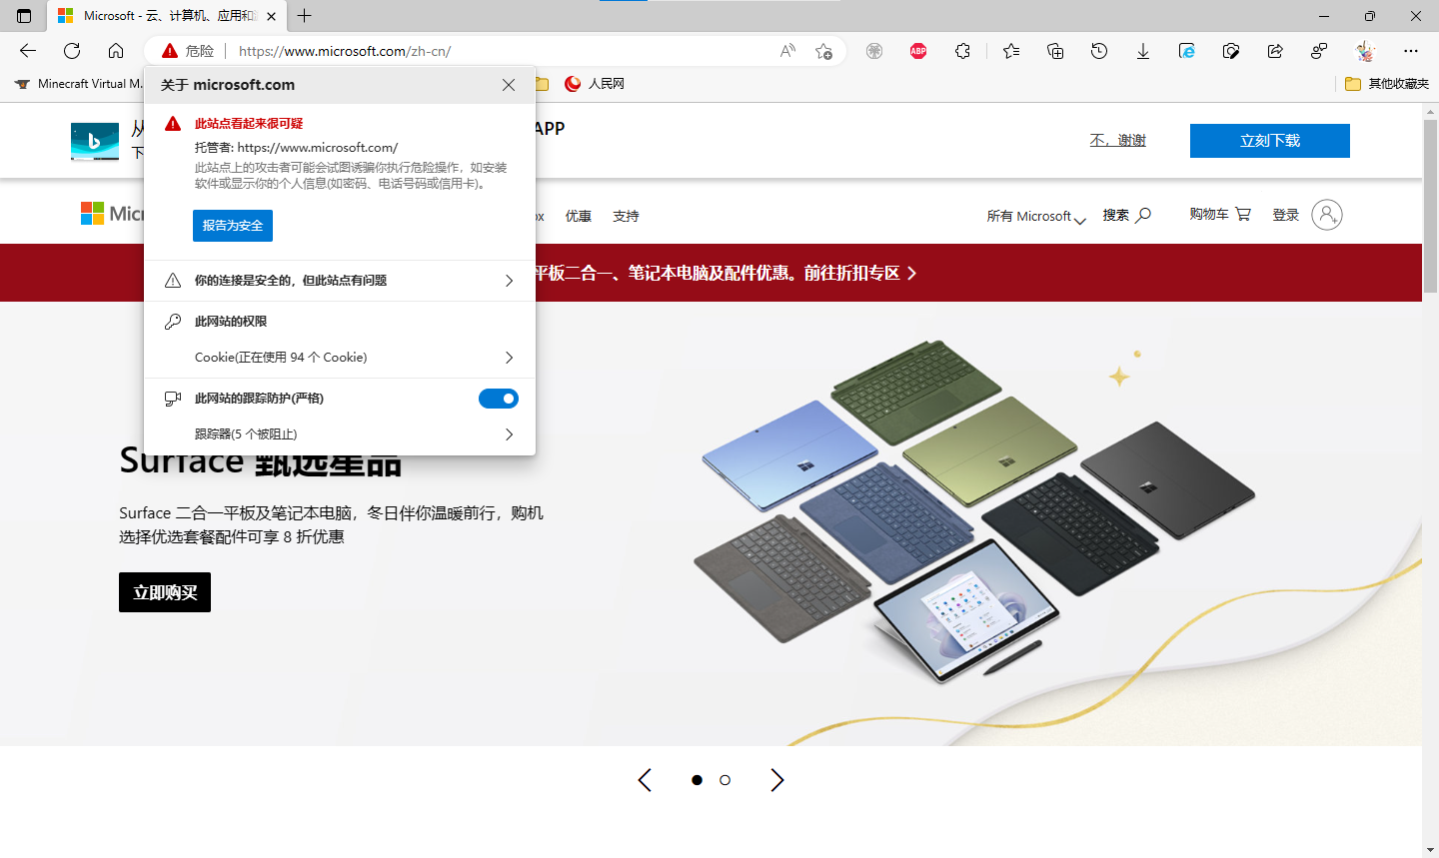Image resolution: width=1439 pixels, height=858 pixels.
Task: Click 登录 sign-in link
Action: pyautogui.click(x=1286, y=215)
